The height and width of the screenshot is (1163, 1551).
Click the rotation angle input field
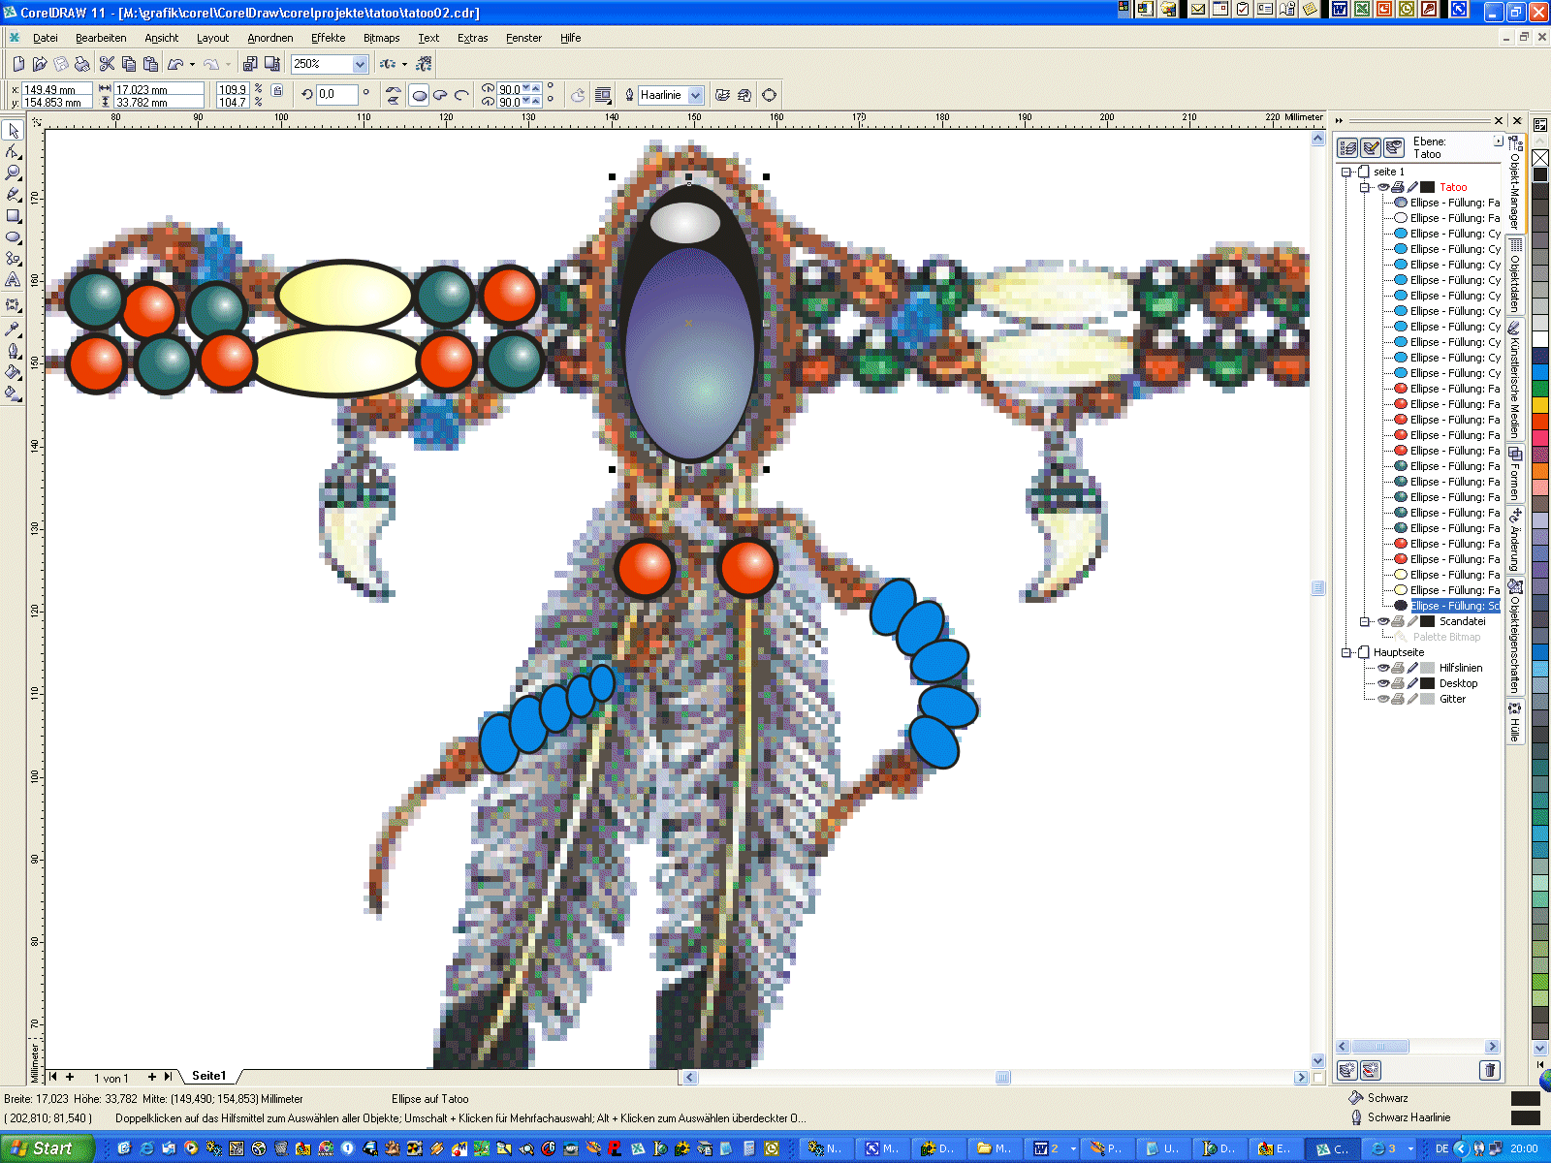point(336,95)
